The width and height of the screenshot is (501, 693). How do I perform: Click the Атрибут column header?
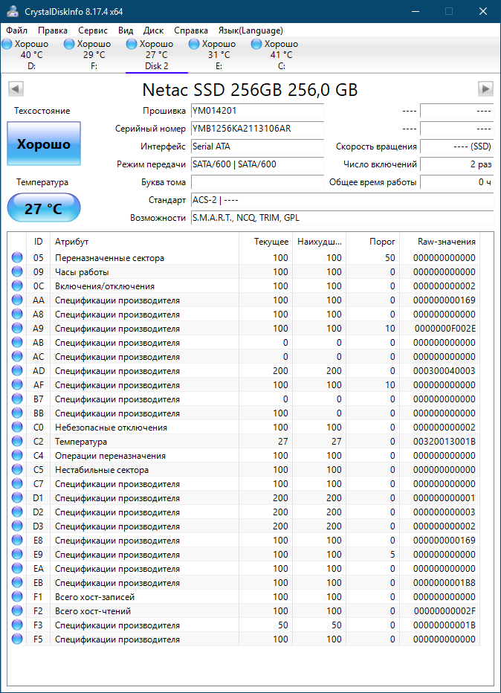pos(144,242)
